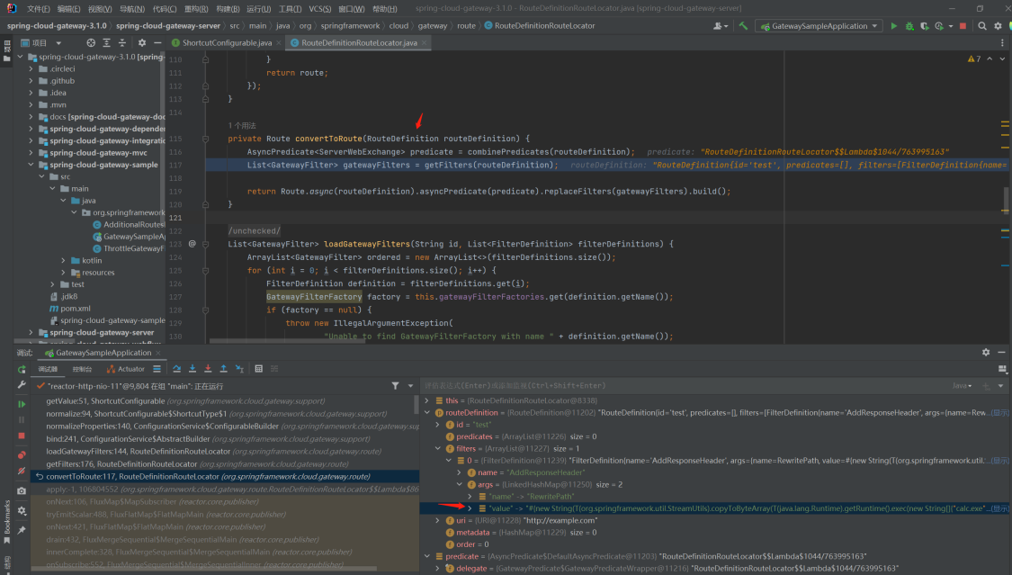Start debugging with the bug icon
Viewport: 1012px width, 575px height.
[x=909, y=26]
